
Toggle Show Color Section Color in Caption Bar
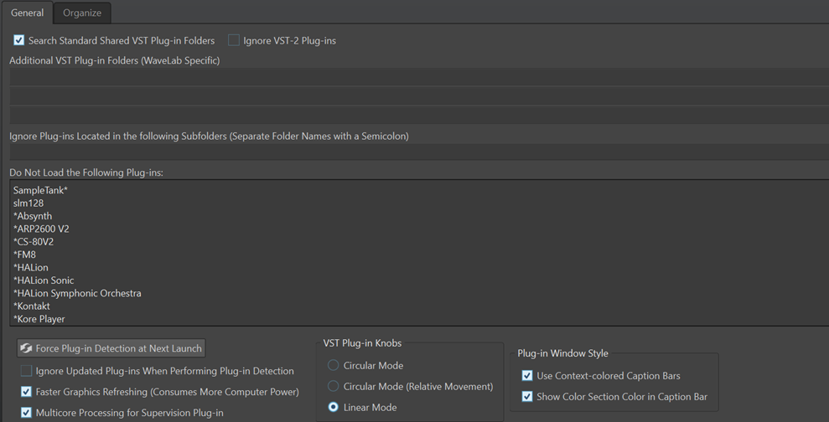point(527,397)
